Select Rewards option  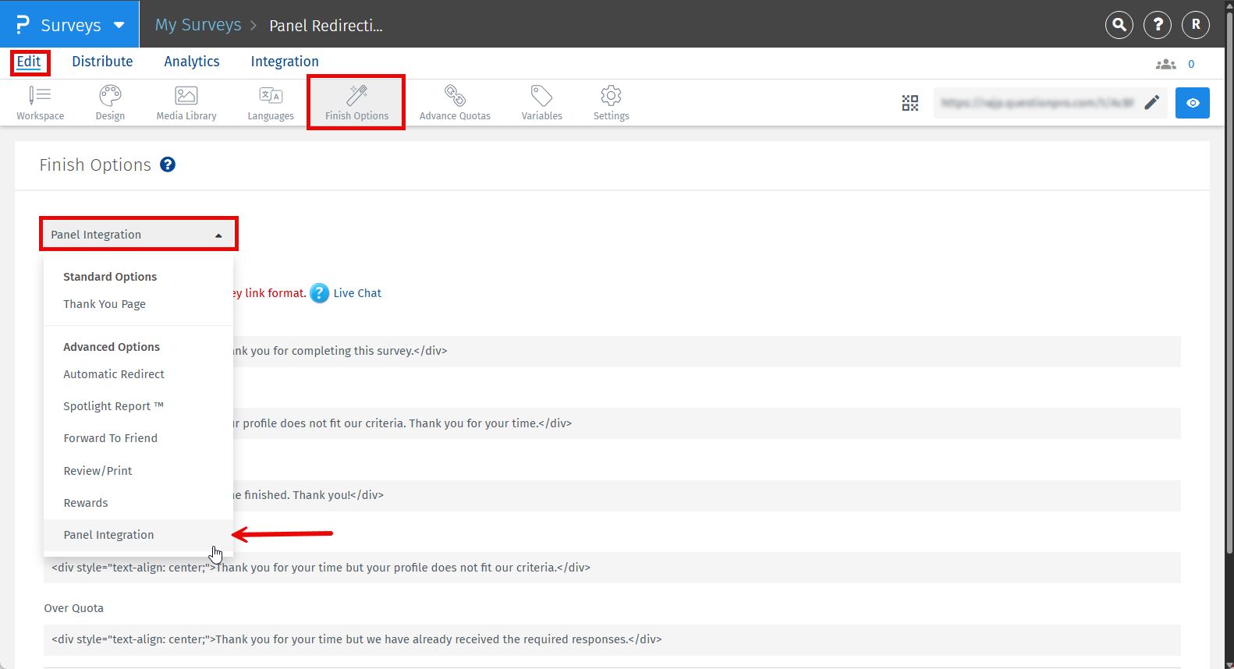[86, 503]
